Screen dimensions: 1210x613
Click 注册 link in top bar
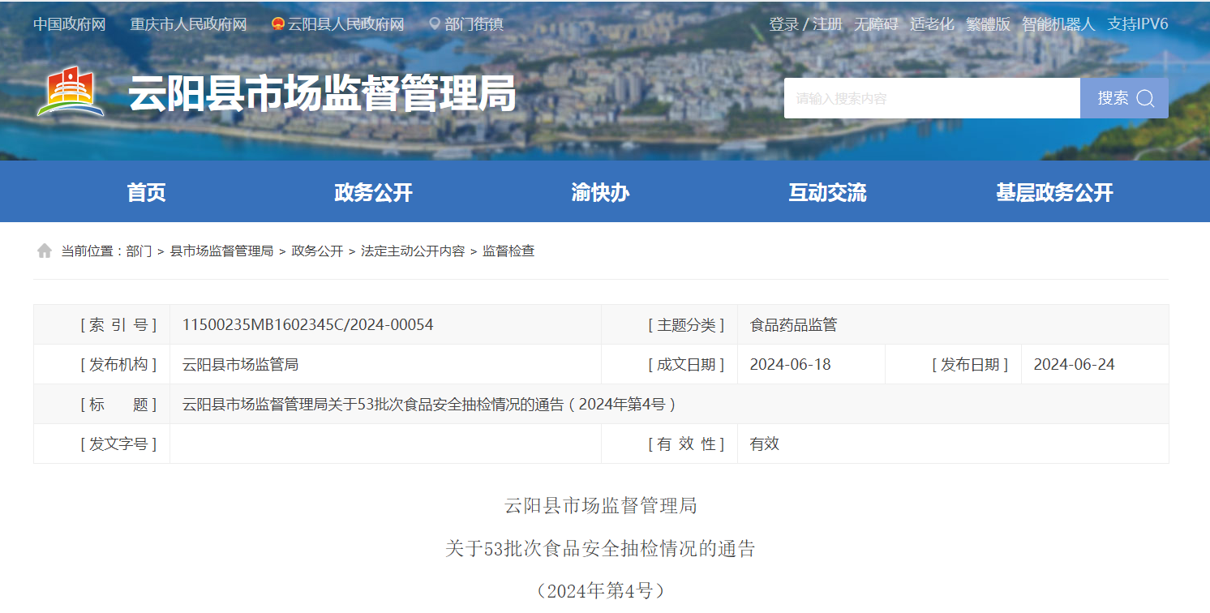point(828,24)
